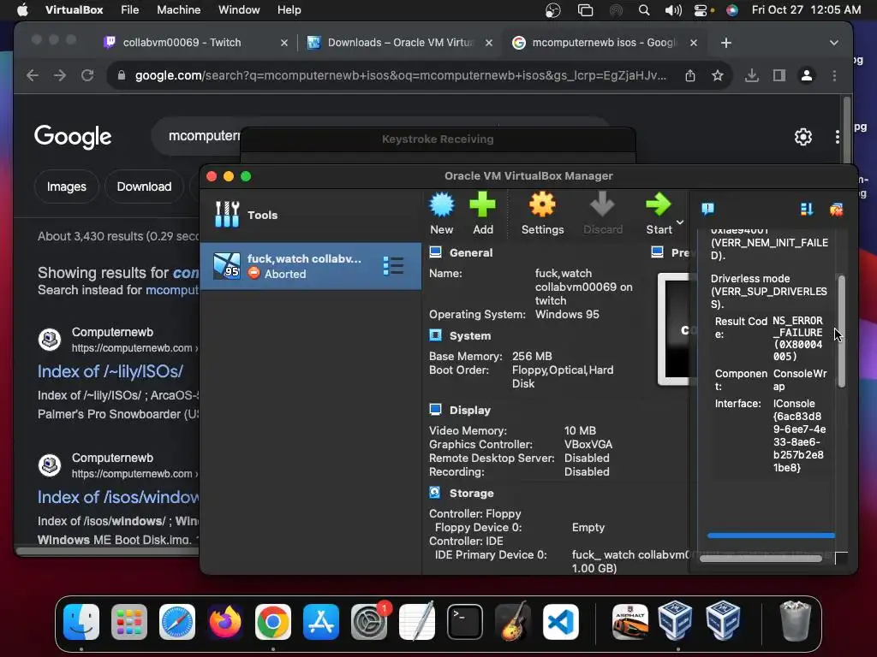Click the notification panel vertical scrollbar
877x657 pixels.
(x=841, y=331)
